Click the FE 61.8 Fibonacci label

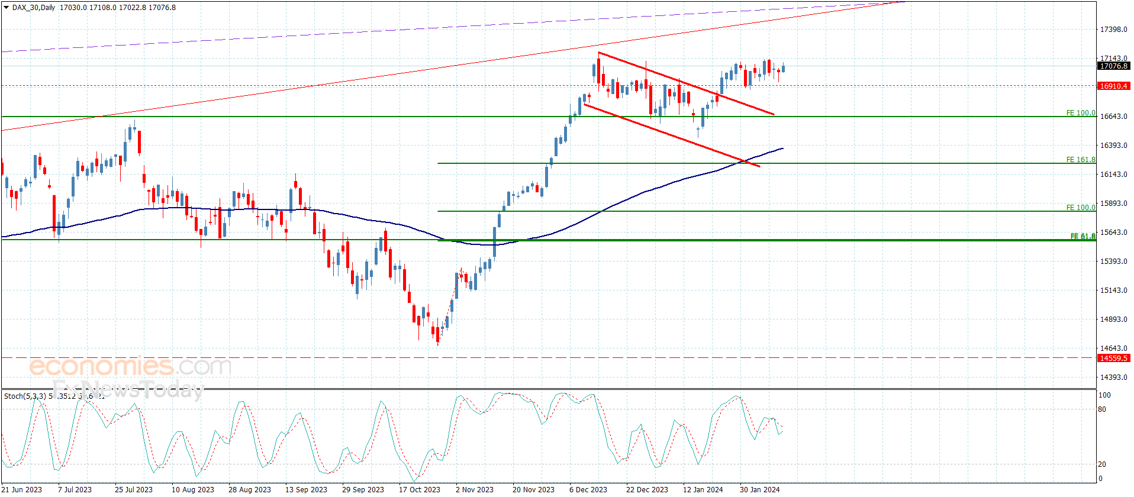point(1083,237)
